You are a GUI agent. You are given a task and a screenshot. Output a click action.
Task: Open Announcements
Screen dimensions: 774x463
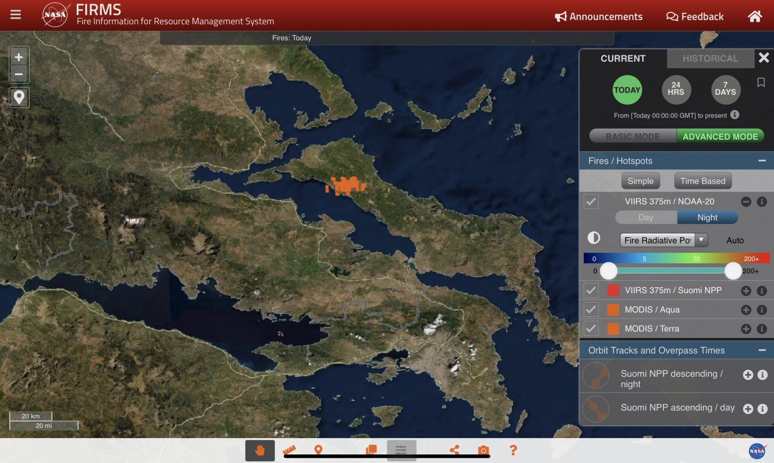[x=599, y=17]
